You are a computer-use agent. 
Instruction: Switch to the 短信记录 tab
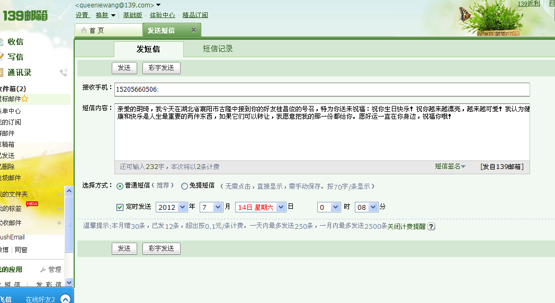(x=218, y=49)
